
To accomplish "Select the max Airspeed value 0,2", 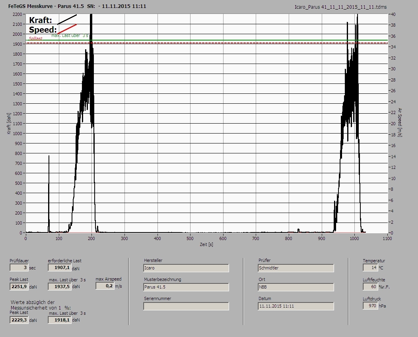I will tap(105, 286).
